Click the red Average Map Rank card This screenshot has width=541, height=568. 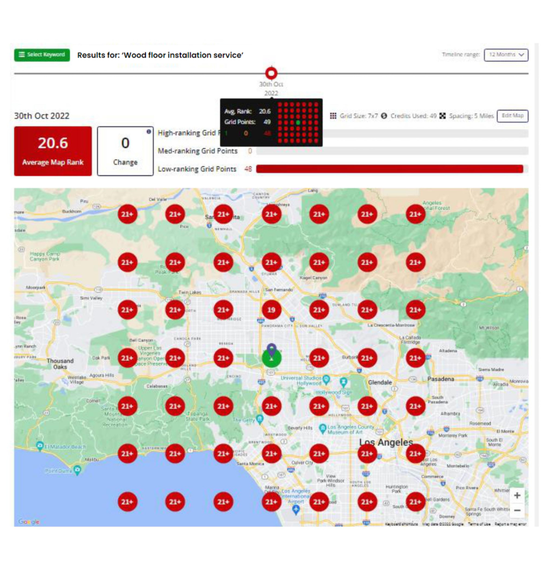53,151
